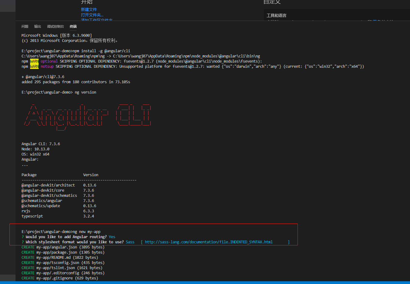410x284 pixels.
Task: Click the @schematics/update package row
Action: (59, 206)
